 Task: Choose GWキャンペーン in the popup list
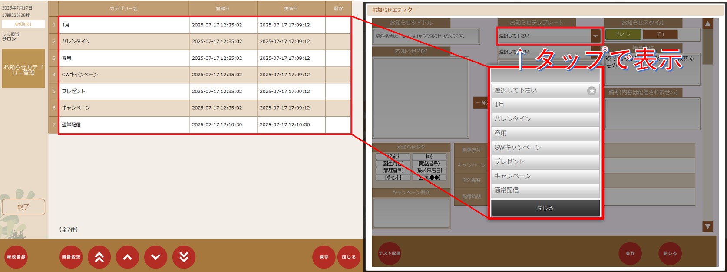[545, 147]
